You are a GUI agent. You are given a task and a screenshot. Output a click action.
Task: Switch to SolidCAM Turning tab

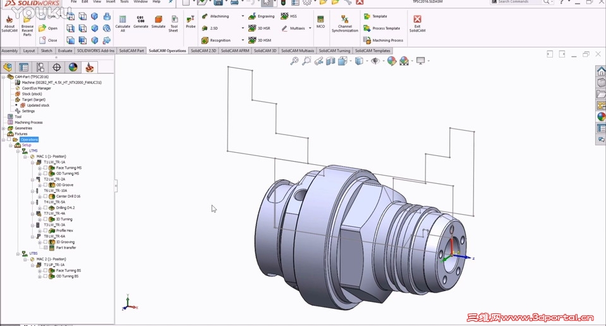pos(334,51)
